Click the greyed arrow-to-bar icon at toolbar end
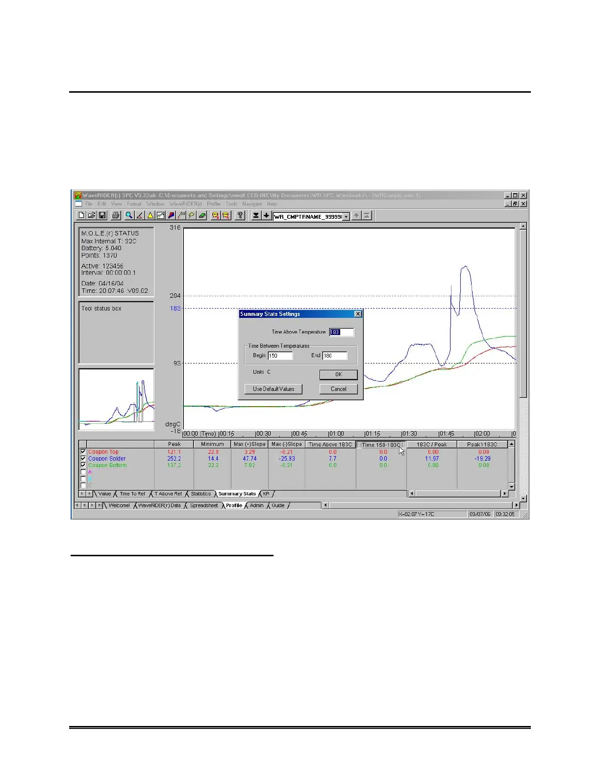This screenshot has height=777, width=600. pos(367,215)
